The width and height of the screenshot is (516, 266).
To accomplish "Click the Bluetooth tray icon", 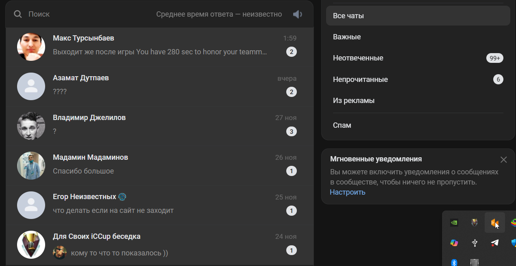I will click(454, 262).
